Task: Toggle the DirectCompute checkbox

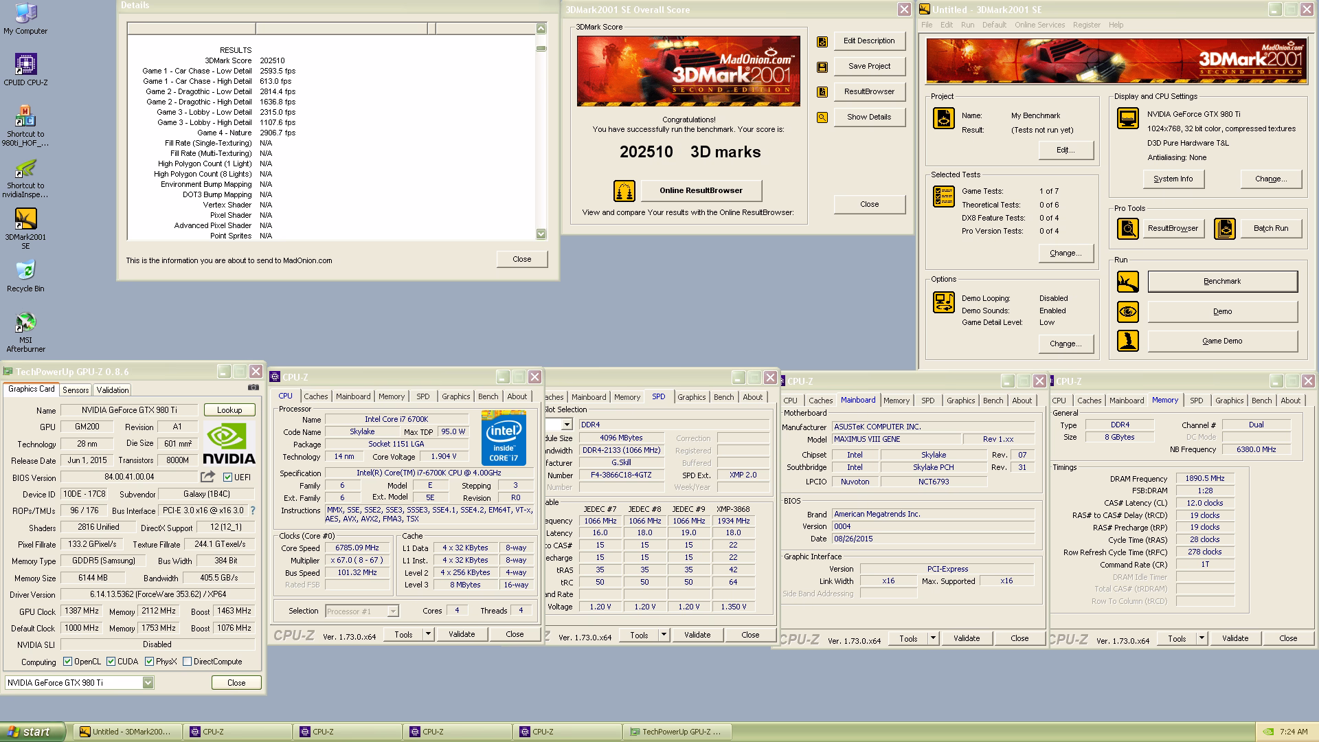Action: [x=187, y=662]
